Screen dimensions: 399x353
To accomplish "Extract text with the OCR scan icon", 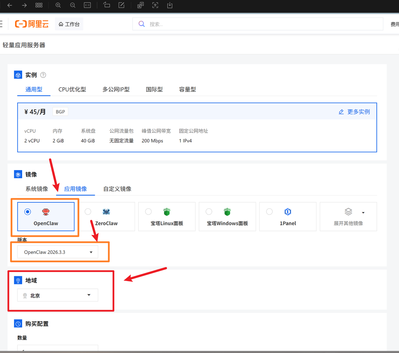I will pyautogui.click(x=155, y=5).
